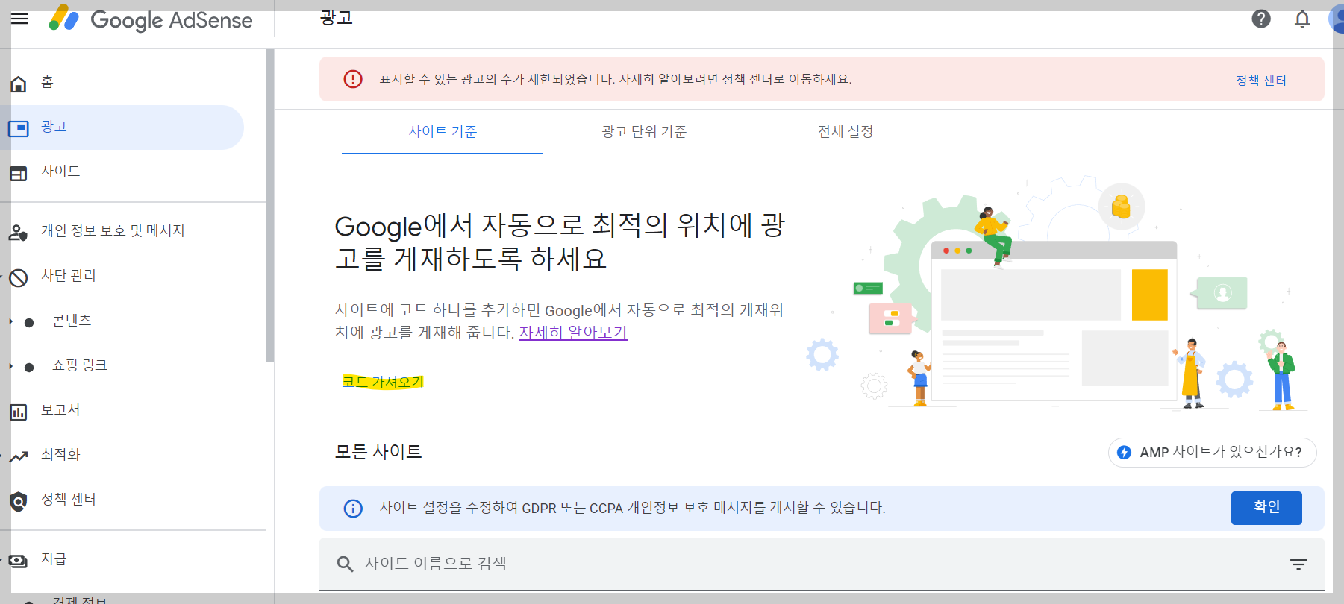Open 정책 센터 in the sidebar
Screen dimensions: 1344x604
(x=69, y=500)
